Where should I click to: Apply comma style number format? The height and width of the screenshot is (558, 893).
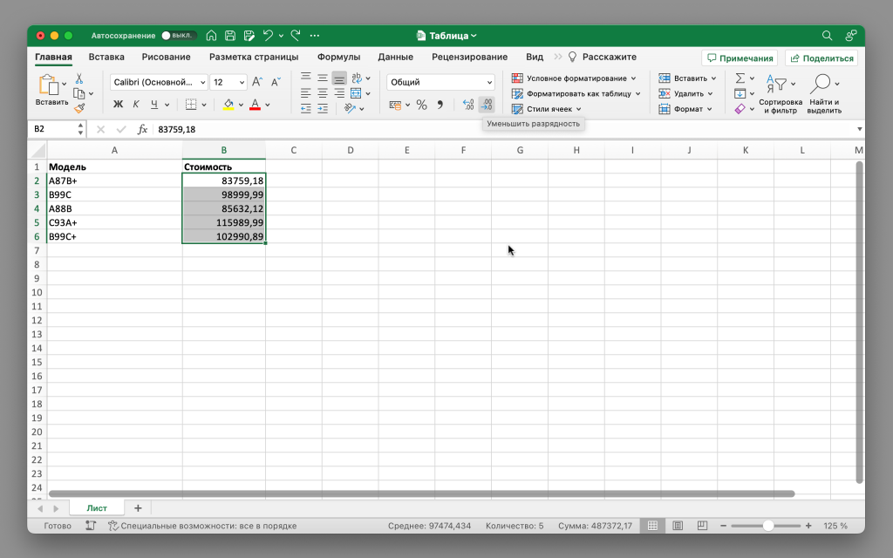click(440, 105)
